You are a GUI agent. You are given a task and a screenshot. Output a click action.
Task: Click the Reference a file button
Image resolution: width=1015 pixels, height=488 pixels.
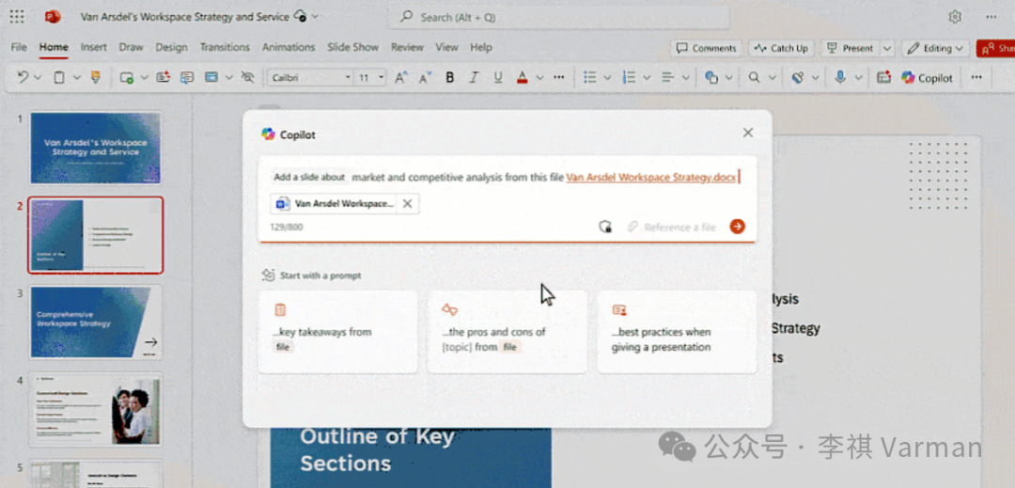pos(672,228)
